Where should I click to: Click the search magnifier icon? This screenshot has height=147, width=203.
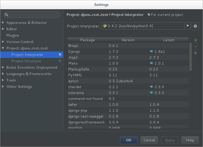tap(6, 15)
